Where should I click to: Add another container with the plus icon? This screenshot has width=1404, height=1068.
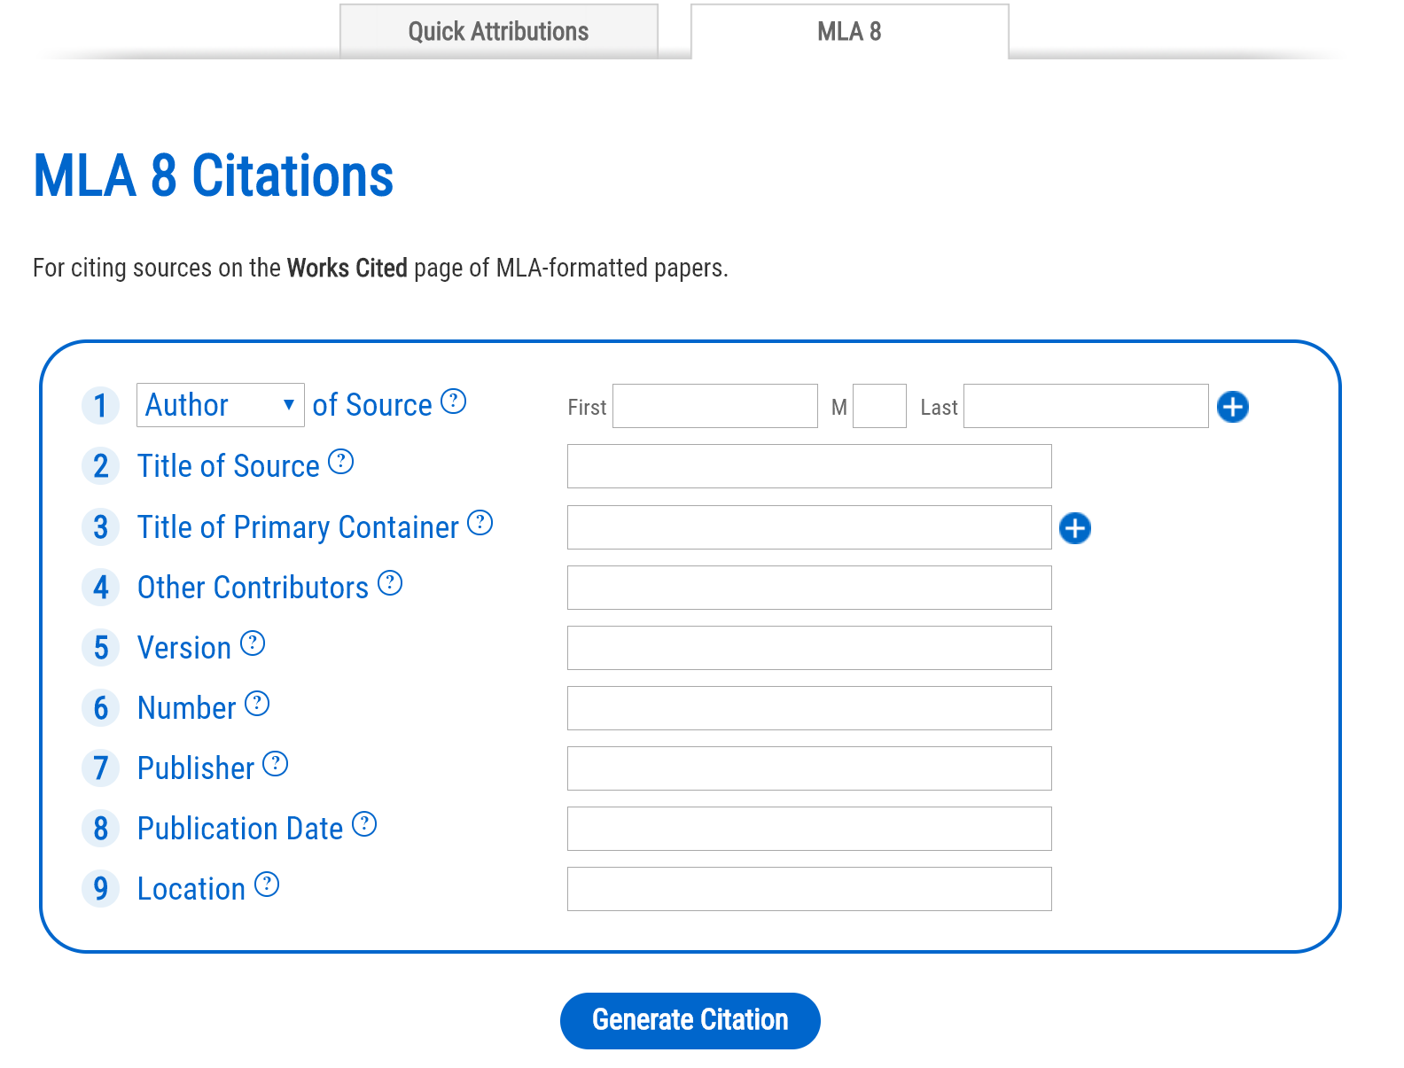[x=1075, y=528]
